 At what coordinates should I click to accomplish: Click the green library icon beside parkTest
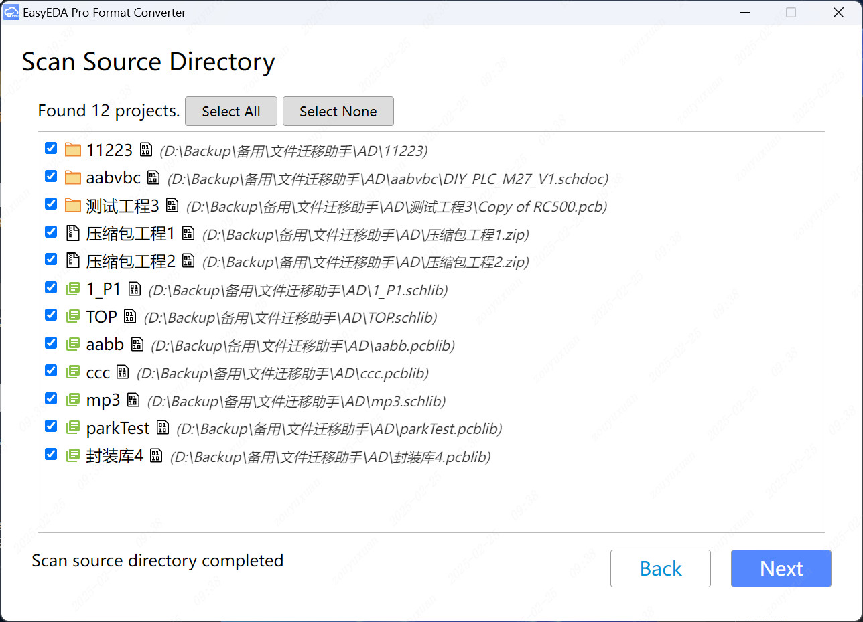click(x=73, y=428)
